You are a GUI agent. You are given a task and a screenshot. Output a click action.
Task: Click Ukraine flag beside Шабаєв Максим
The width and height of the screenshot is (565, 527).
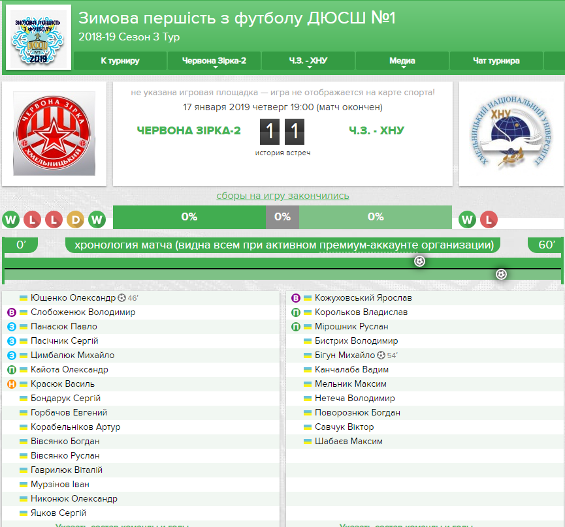(x=308, y=442)
